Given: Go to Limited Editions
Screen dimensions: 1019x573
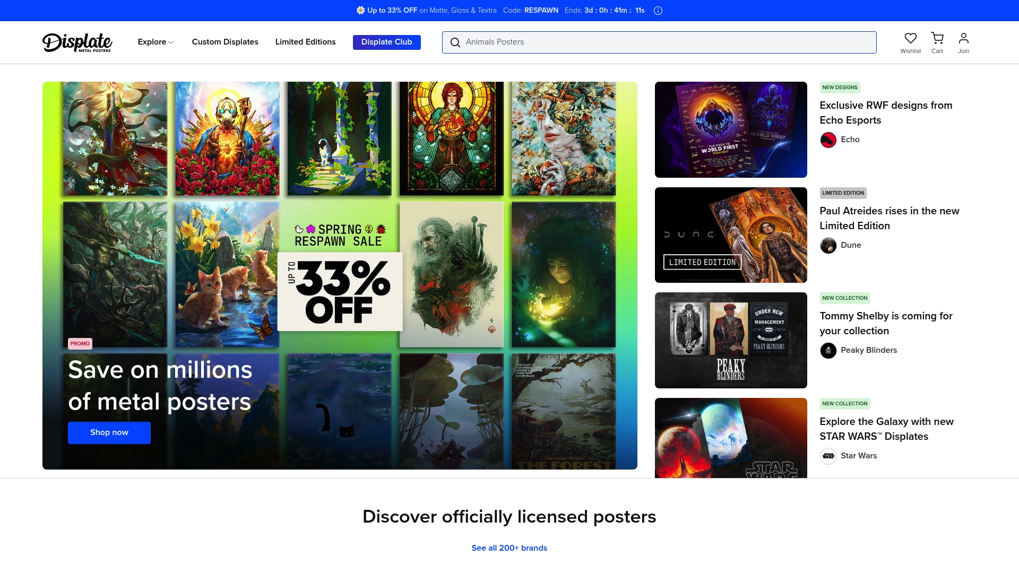Looking at the screenshot, I should [306, 42].
